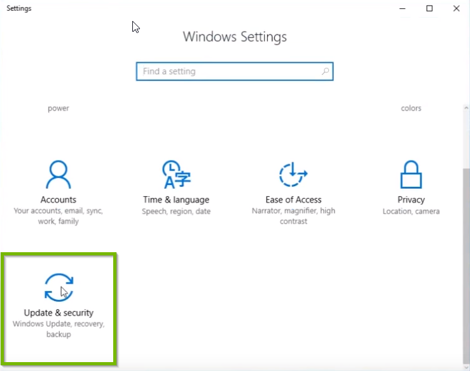Click 'Your accounts, email, sync' description

(x=59, y=216)
